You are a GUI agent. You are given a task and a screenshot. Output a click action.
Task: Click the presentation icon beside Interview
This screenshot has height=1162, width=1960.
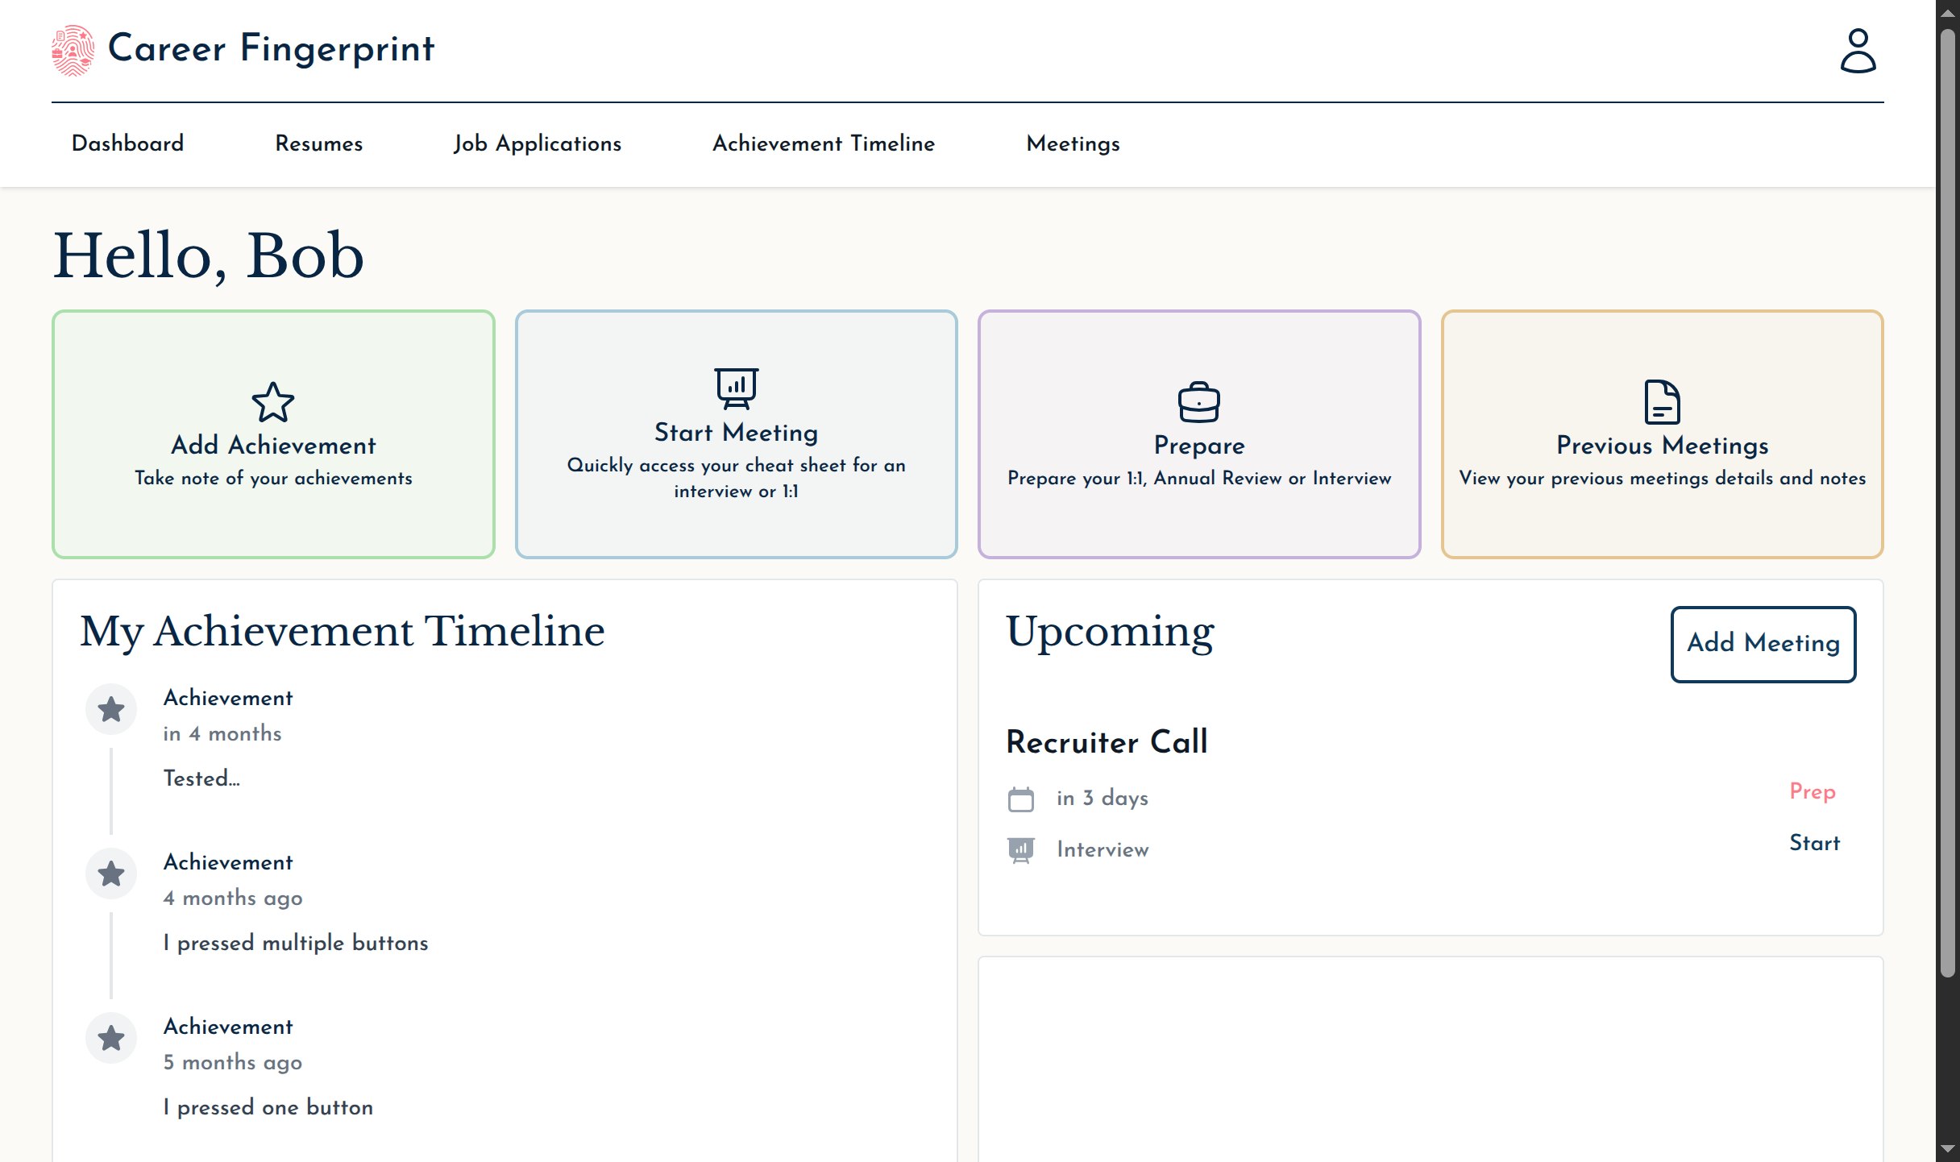[1020, 849]
